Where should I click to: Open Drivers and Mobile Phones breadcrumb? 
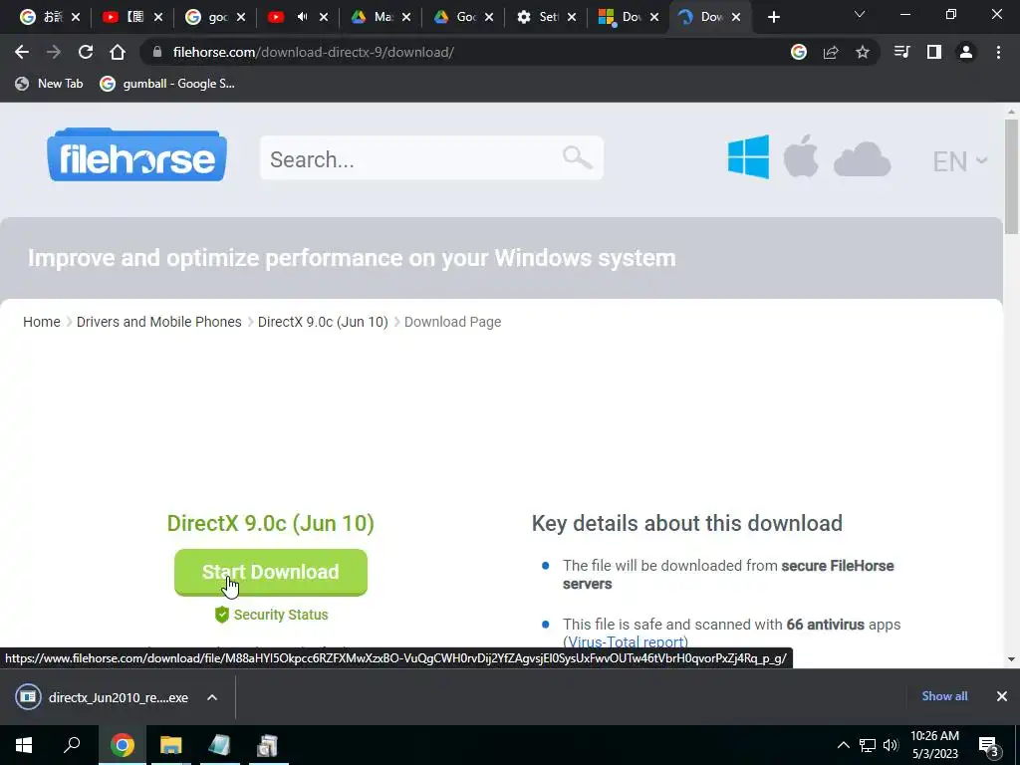tap(158, 322)
